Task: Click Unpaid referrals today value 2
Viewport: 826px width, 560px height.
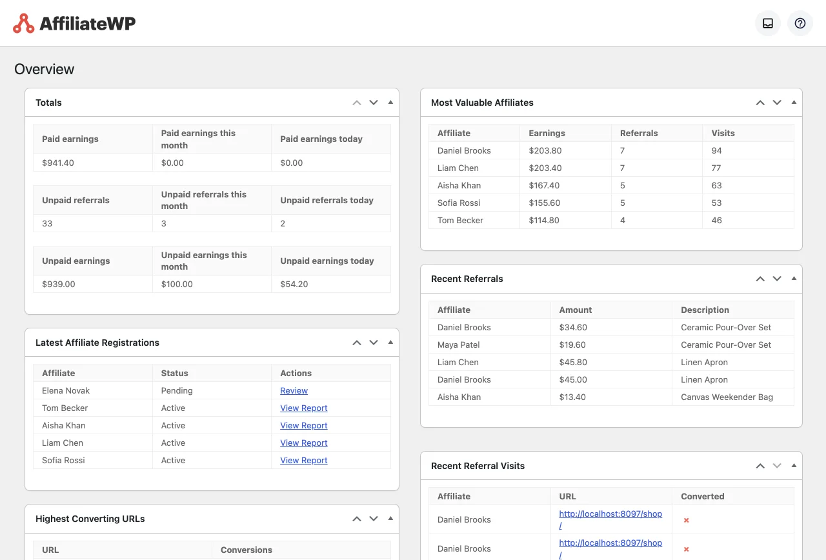Action: pyautogui.click(x=283, y=223)
